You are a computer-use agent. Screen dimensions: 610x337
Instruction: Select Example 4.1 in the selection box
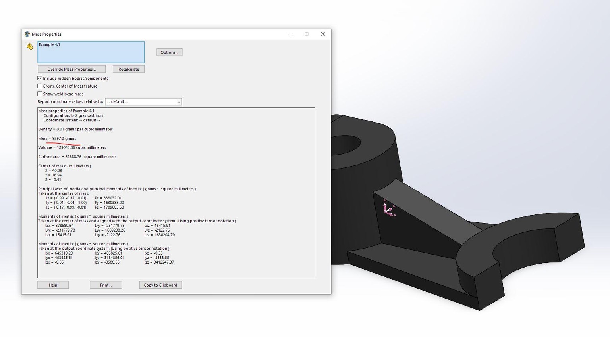(50, 44)
